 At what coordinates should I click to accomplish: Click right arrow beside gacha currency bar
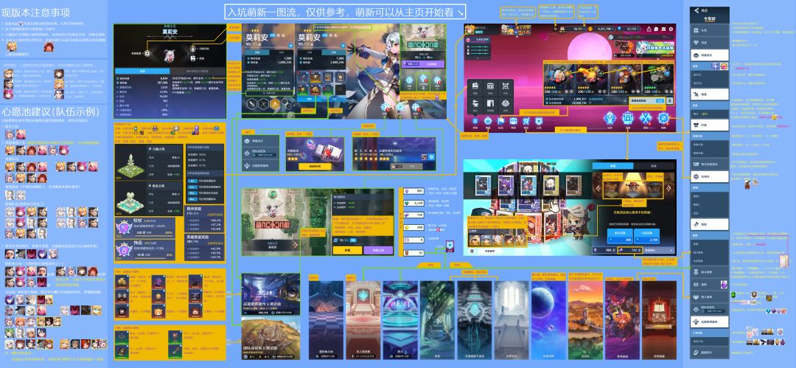pos(671,250)
